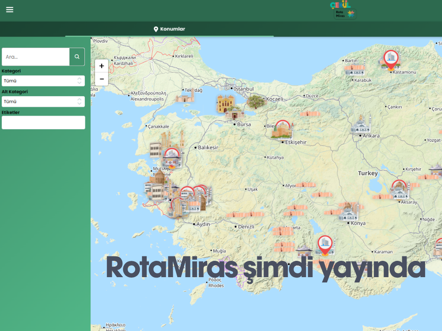
Task: Click the Etiketler tags input box
Action: tap(43, 122)
